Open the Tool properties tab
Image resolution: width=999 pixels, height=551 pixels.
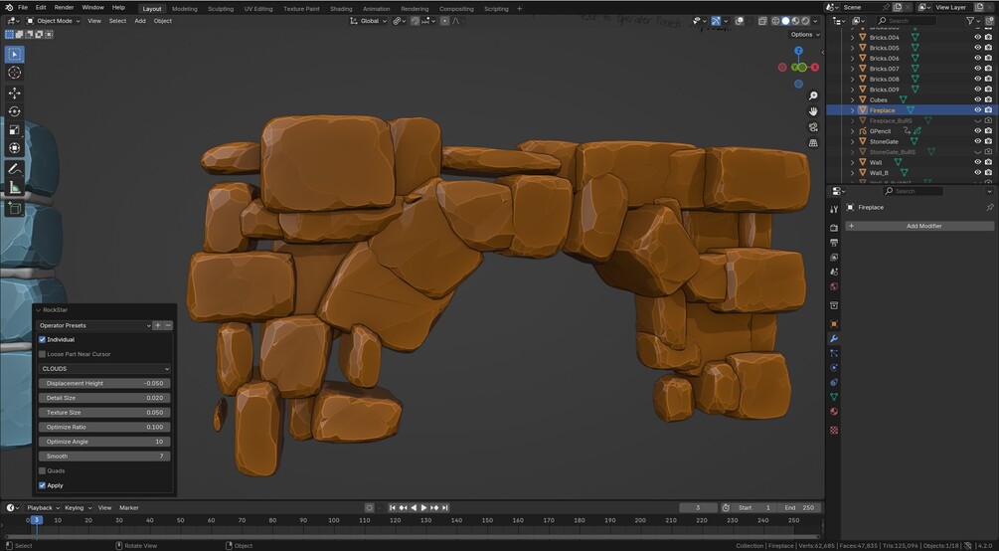pos(833,209)
